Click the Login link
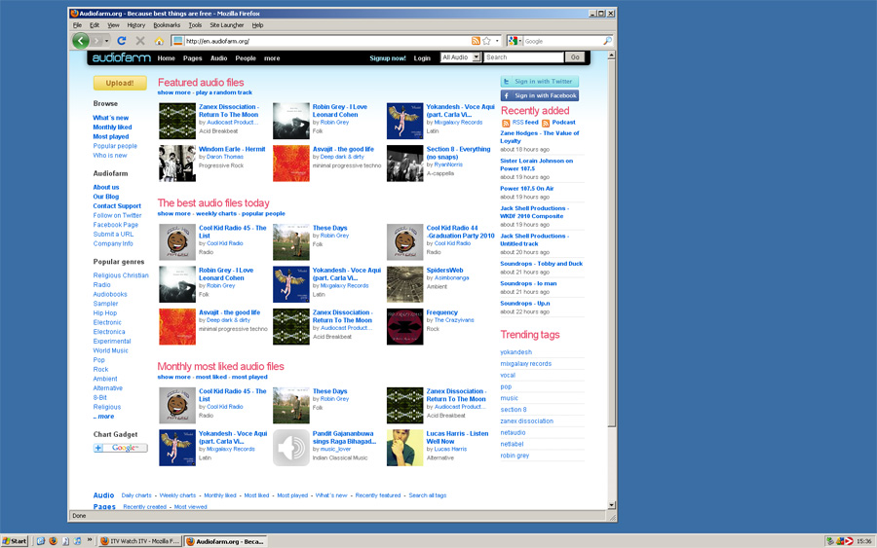The image size is (877, 548). pos(422,58)
